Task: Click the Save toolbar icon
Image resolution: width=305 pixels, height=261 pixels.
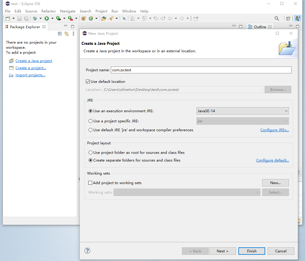Action: click(x=19, y=18)
